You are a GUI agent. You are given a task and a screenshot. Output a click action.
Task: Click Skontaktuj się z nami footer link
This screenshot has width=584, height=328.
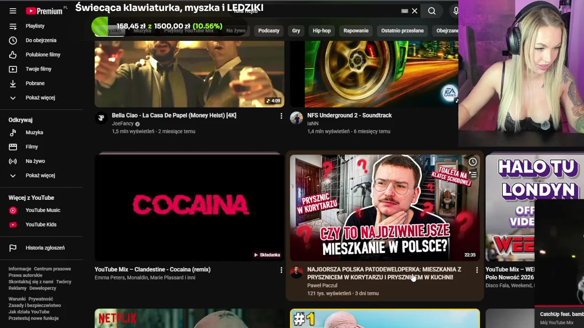click(x=31, y=282)
